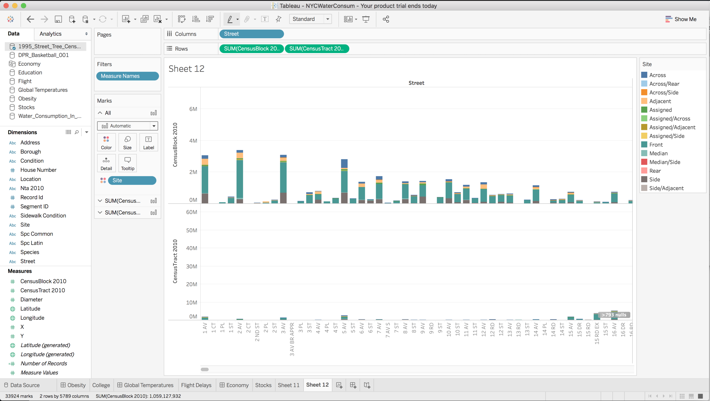
Task: Select the SUM(CensusBlock 20.. Rows pill
Action: pos(251,48)
